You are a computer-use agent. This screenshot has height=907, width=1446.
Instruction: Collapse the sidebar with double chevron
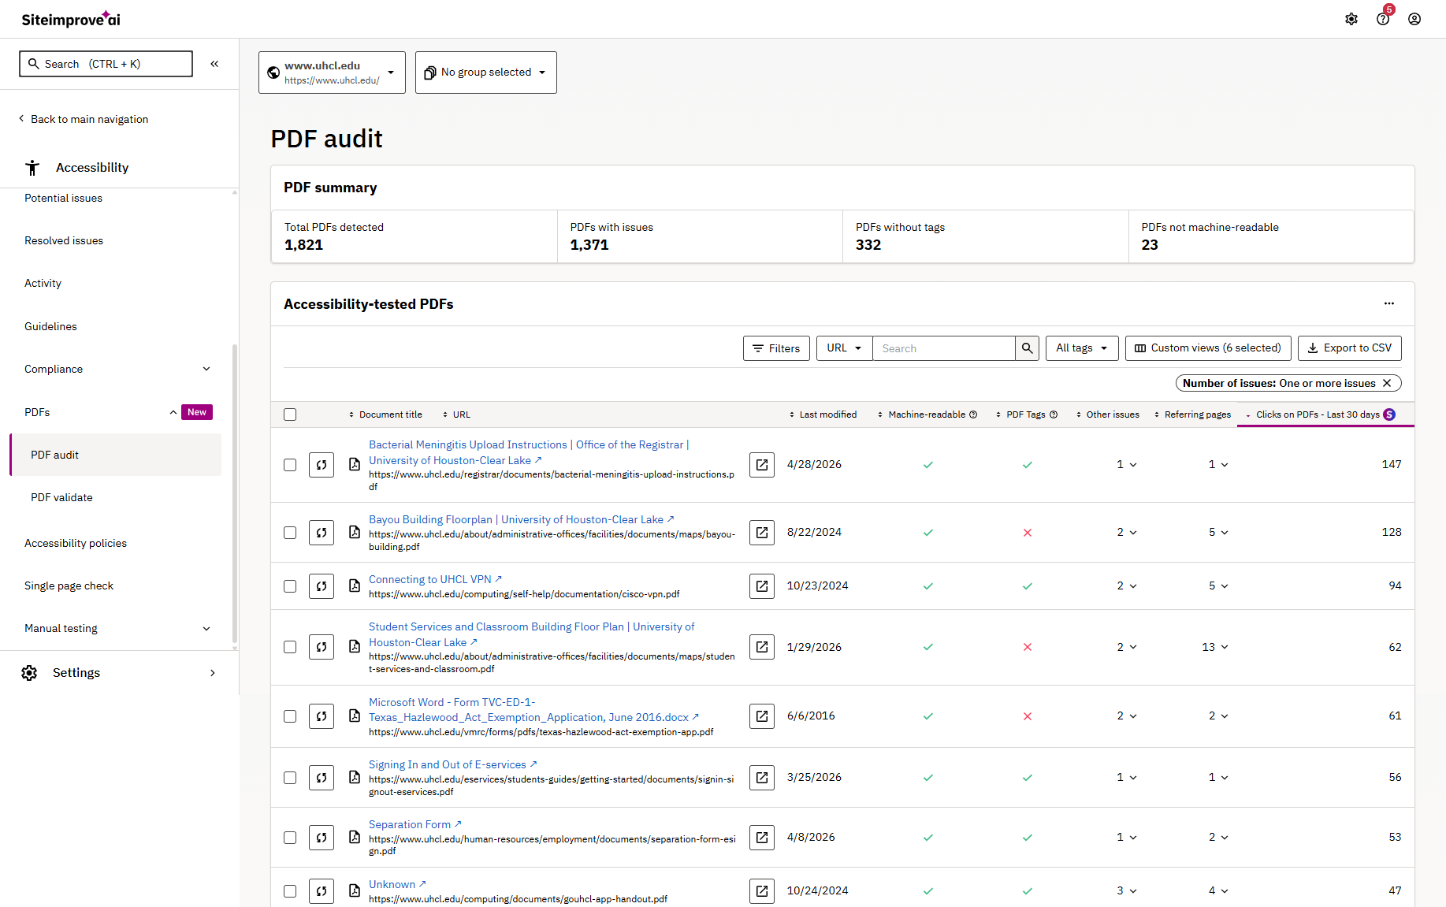(x=214, y=64)
